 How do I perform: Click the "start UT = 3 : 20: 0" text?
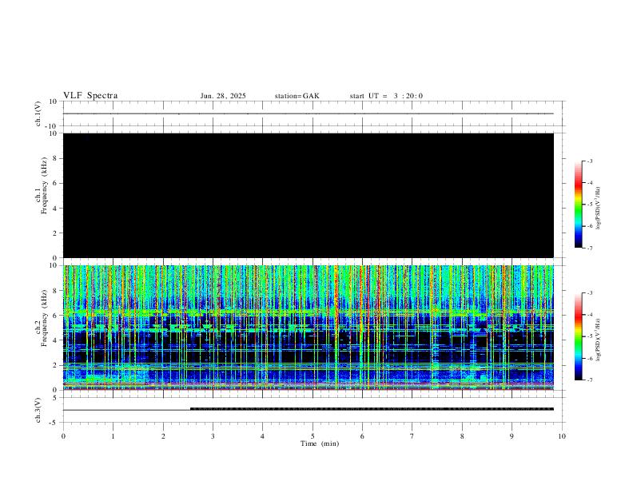click(386, 96)
